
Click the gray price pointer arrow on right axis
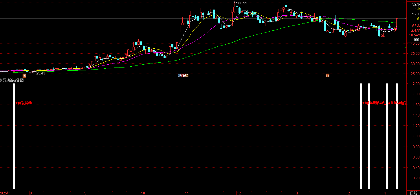click(x=406, y=18)
